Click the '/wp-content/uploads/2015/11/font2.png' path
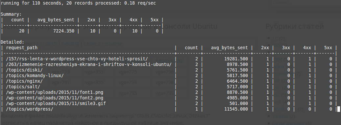 click(55, 98)
